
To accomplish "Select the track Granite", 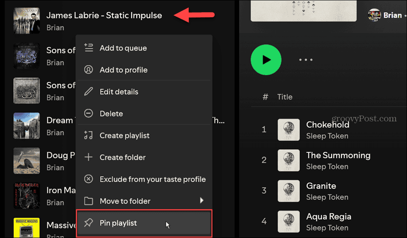I will click(321, 186).
